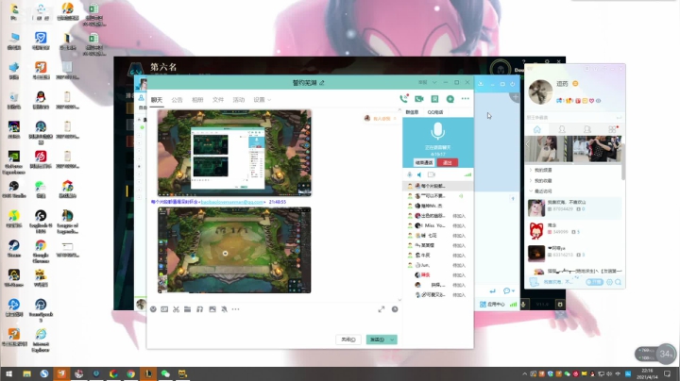The height and width of the screenshot is (381, 680).
Task: Open chat history clock icon
Action: pos(395,309)
